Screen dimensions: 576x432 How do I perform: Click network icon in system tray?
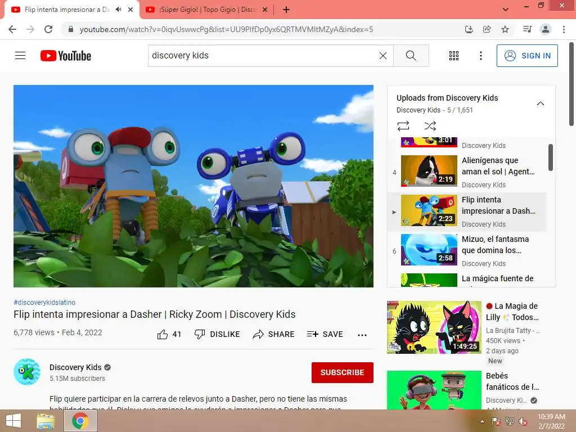(x=509, y=421)
